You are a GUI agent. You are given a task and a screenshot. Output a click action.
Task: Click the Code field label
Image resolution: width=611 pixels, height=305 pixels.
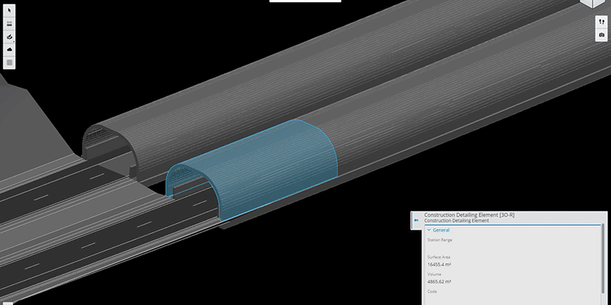[x=432, y=291]
